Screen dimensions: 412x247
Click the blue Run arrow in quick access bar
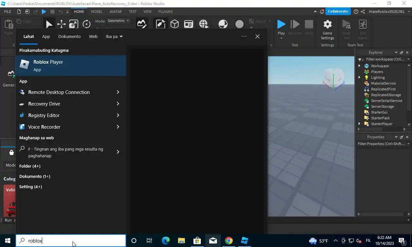[44, 12]
